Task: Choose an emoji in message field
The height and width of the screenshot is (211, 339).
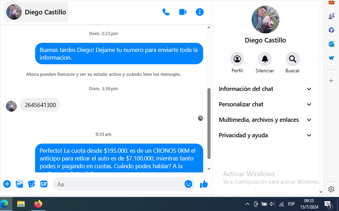Action: 188,184
